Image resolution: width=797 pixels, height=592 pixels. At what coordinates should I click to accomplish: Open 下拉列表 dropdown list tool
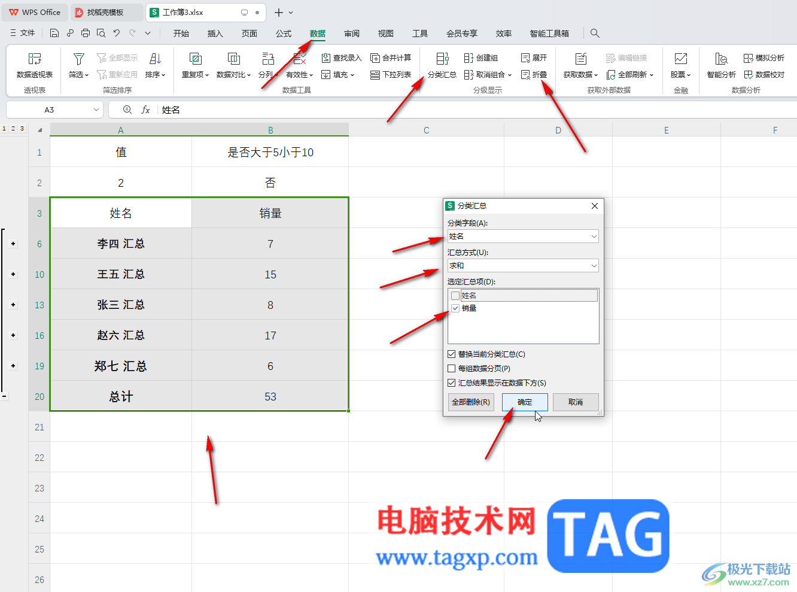(391, 75)
